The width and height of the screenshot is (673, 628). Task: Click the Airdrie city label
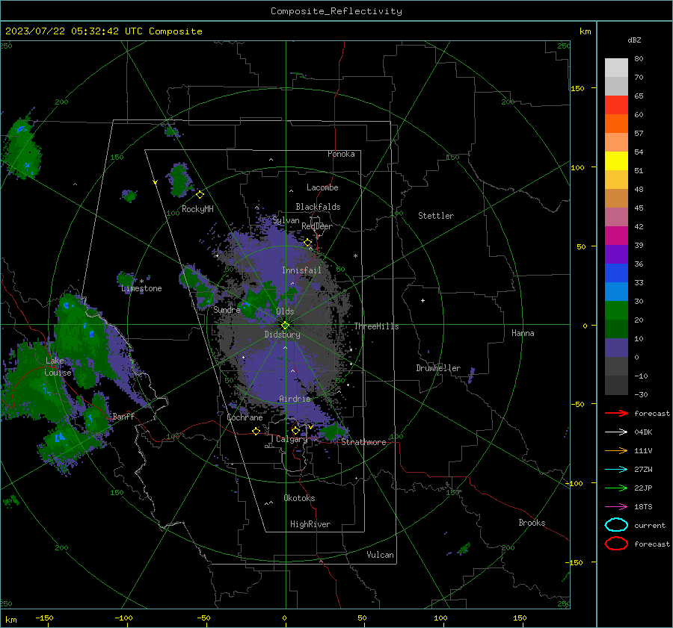coord(295,399)
